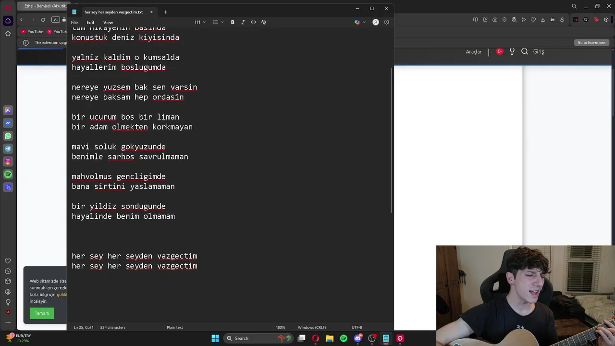The image size is (615, 346).
Task: Click the website search magnifier icon
Action: [525, 51]
